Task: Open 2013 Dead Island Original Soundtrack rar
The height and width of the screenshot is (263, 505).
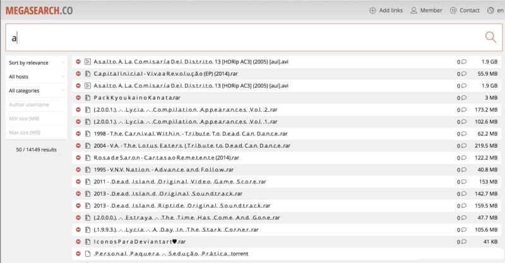Action: point(168,194)
